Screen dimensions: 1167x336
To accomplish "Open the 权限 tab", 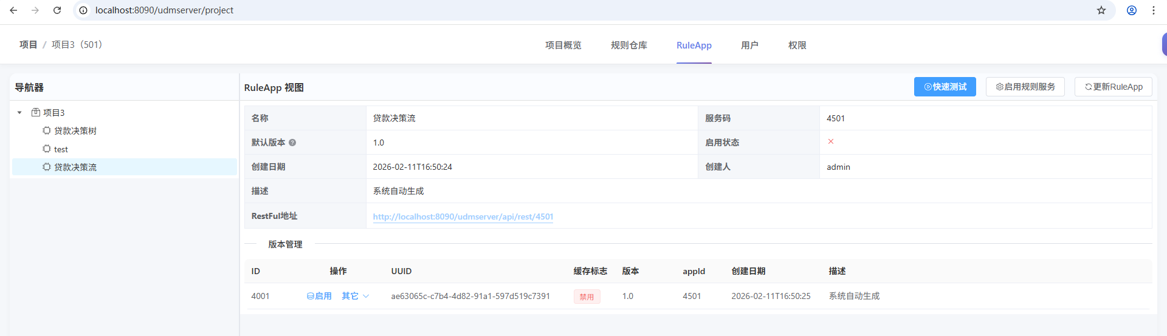I will click(797, 45).
